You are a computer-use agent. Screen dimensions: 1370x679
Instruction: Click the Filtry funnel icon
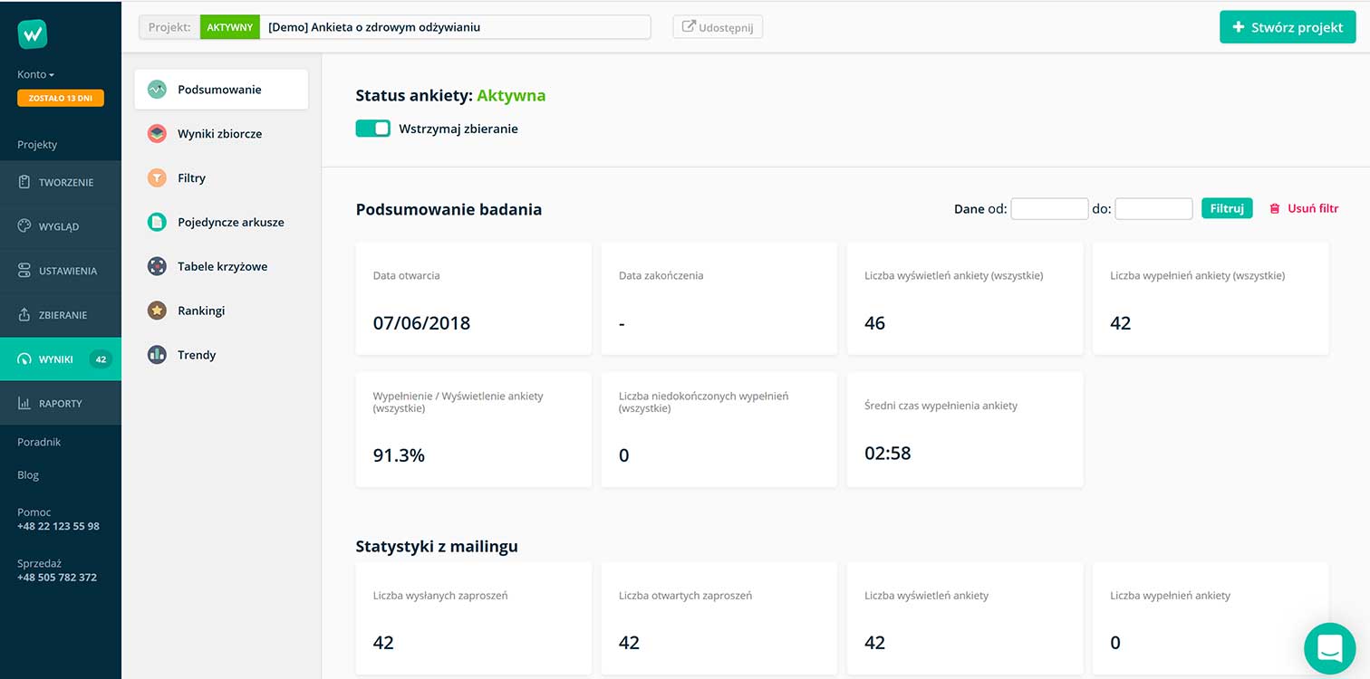click(157, 178)
